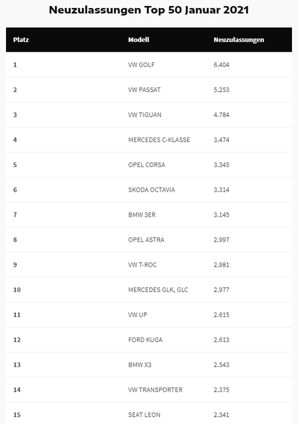Click the OPEL CORSA model name
This screenshot has height=424, width=298.
click(x=146, y=165)
